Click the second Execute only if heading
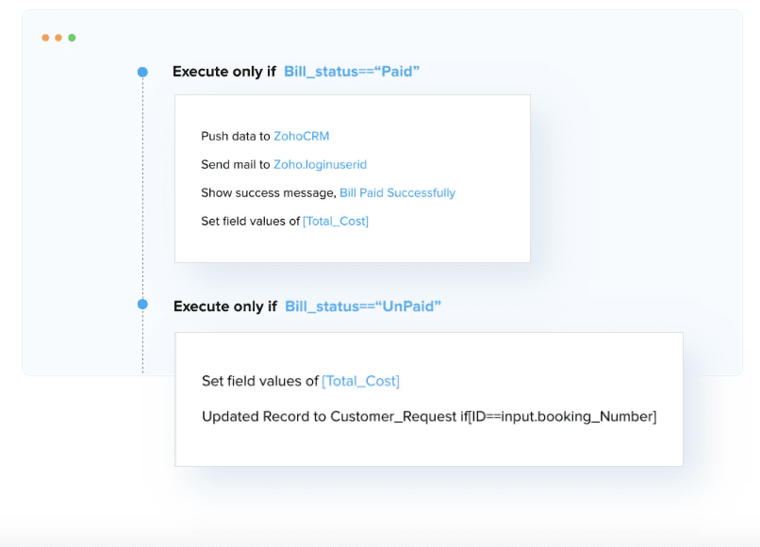The height and width of the screenshot is (547, 760). (225, 307)
